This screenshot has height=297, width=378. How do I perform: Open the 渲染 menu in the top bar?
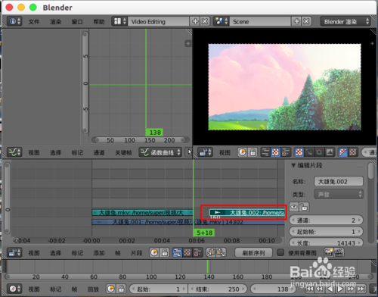[55, 22]
